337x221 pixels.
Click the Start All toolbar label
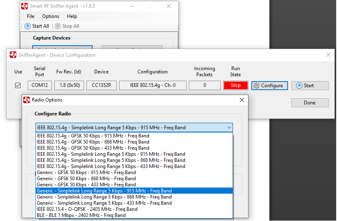pyautogui.click(x=41, y=26)
